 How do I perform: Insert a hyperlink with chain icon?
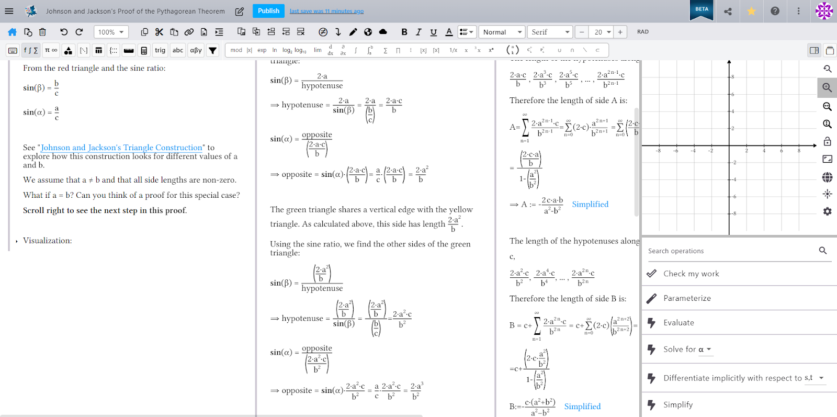(189, 32)
